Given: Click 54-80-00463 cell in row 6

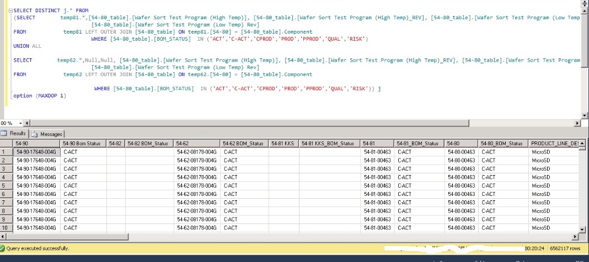Looking at the screenshot, I should [462, 194].
